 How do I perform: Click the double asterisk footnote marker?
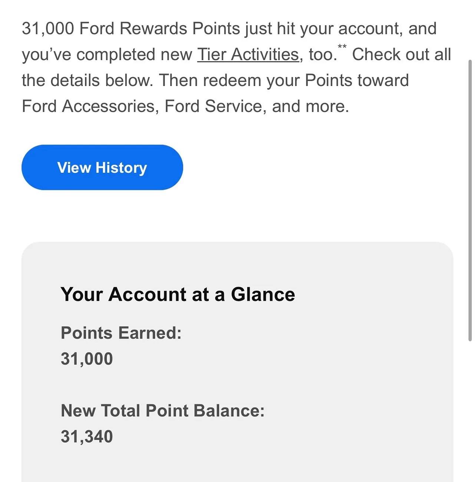pos(342,47)
